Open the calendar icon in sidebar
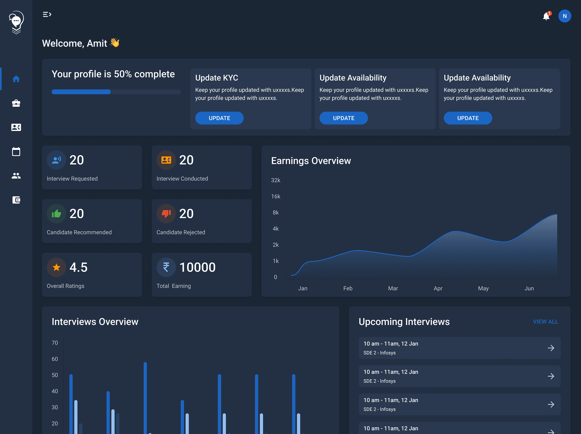This screenshot has width=581, height=434. coord(16,151)
